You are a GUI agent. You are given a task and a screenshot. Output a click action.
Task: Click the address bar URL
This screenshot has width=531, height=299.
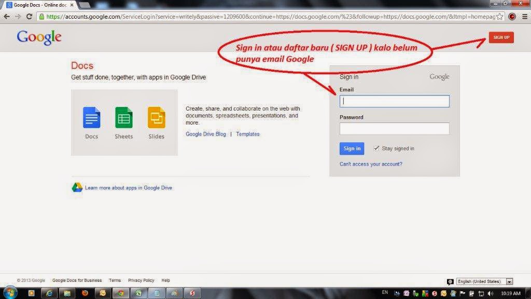coord(271,16)
